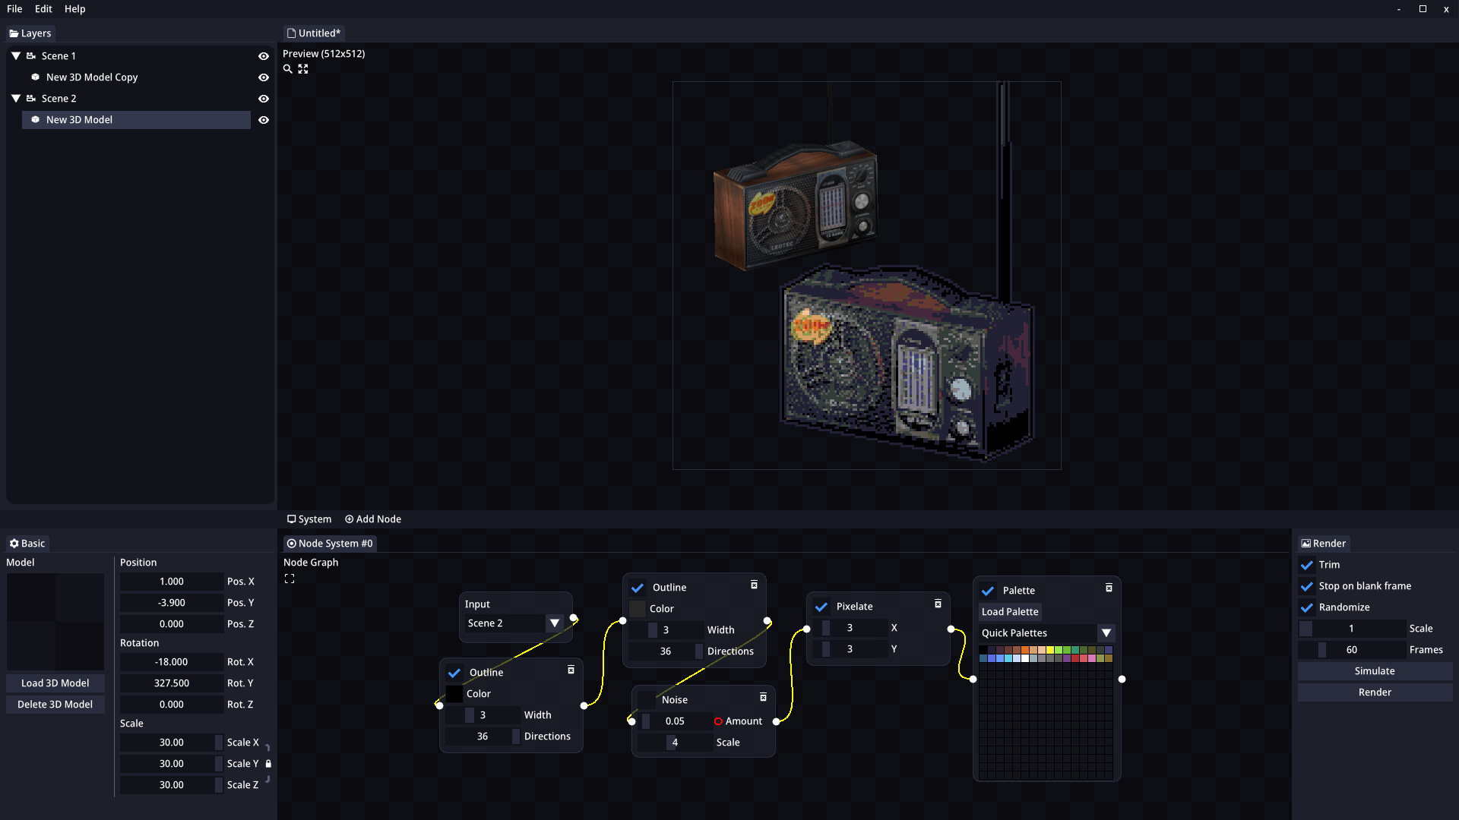1459x820 pixels.
Task: Expand Scene 1 in the layer tree
Action: (x=16, y=55)
